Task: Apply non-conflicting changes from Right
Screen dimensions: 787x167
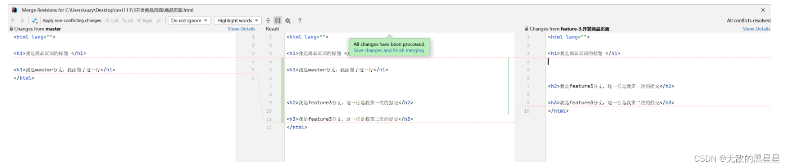Action: 145,21
